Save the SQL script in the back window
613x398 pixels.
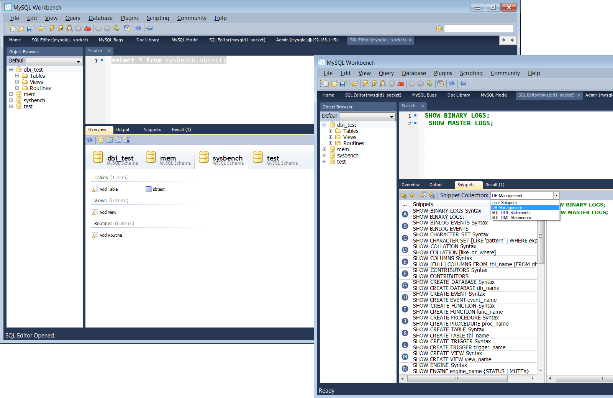[x=30, y=28]
